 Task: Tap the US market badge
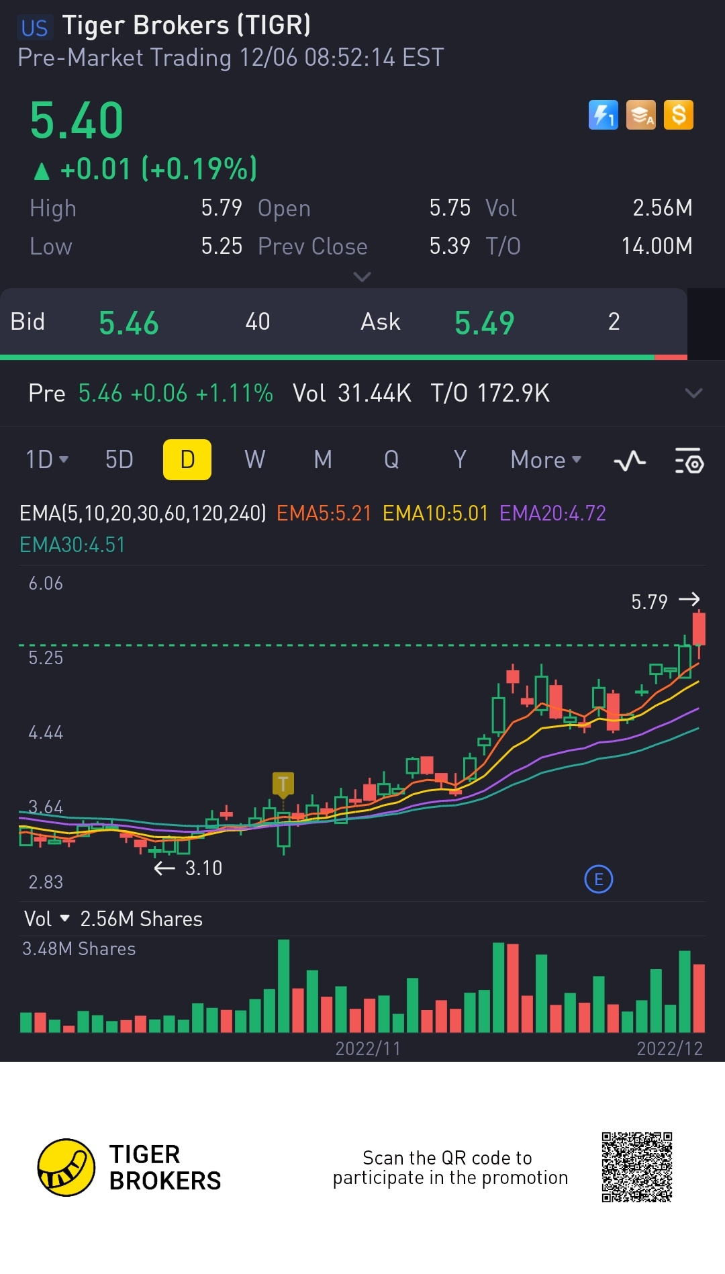pos(34,28)
